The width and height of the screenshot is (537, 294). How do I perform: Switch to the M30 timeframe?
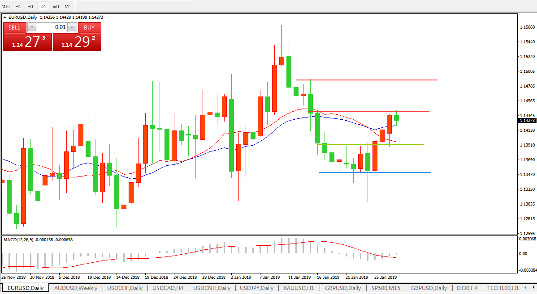(x=6, y=6)
